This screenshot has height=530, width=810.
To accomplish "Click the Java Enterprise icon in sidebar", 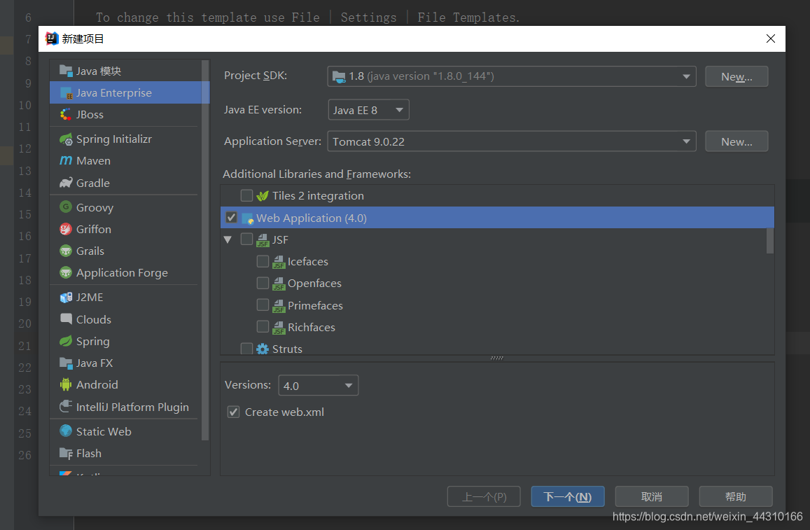I will point(66,93).
